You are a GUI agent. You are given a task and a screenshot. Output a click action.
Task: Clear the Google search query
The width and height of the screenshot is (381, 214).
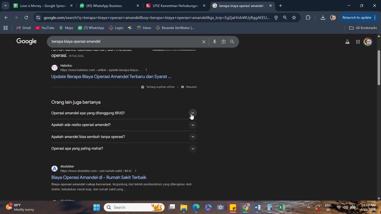[x=204, y=42]
